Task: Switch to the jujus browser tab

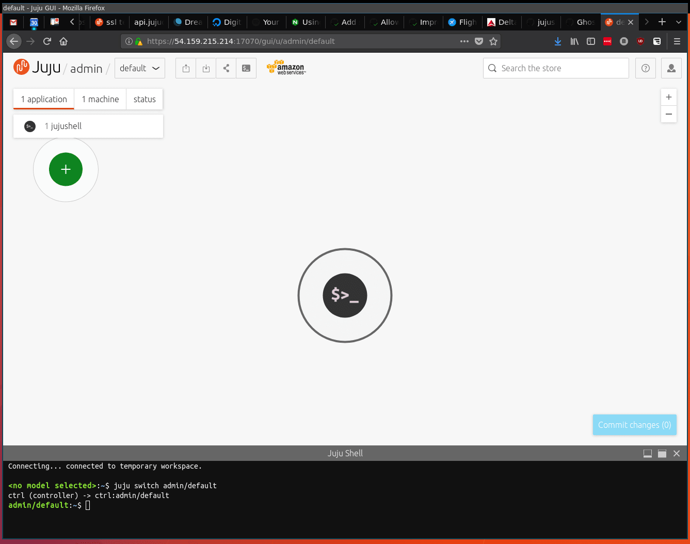Action: coord(541,22)
